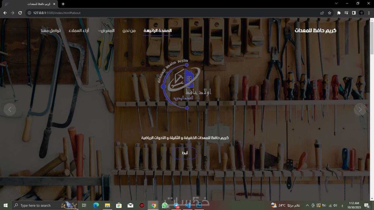Click the كريم حافظ للمعدات site brand
The width and height of the screenshot is (374, 210).
(x=315, y=30)
